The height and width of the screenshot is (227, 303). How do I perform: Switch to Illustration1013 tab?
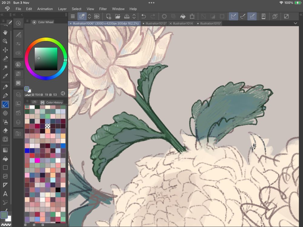[155, 23]
